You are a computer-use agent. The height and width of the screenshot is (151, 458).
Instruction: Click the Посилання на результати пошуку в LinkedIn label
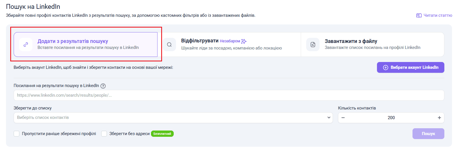tap(56, 86)
